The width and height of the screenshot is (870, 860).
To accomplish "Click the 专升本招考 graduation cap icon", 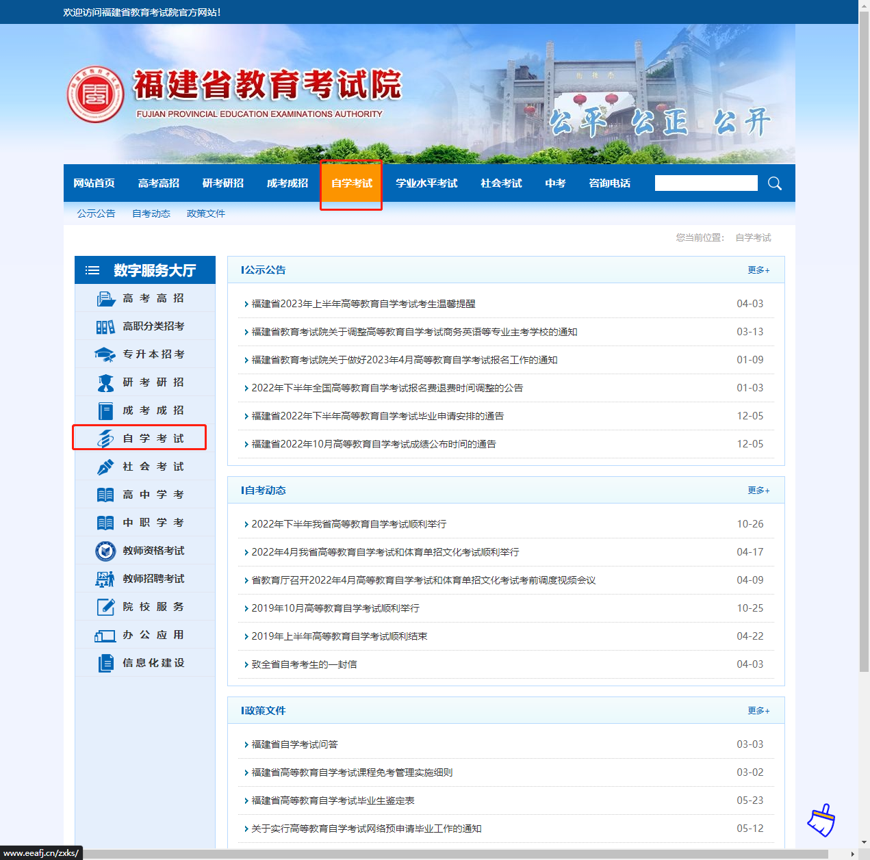I will [x=105, y=355].
